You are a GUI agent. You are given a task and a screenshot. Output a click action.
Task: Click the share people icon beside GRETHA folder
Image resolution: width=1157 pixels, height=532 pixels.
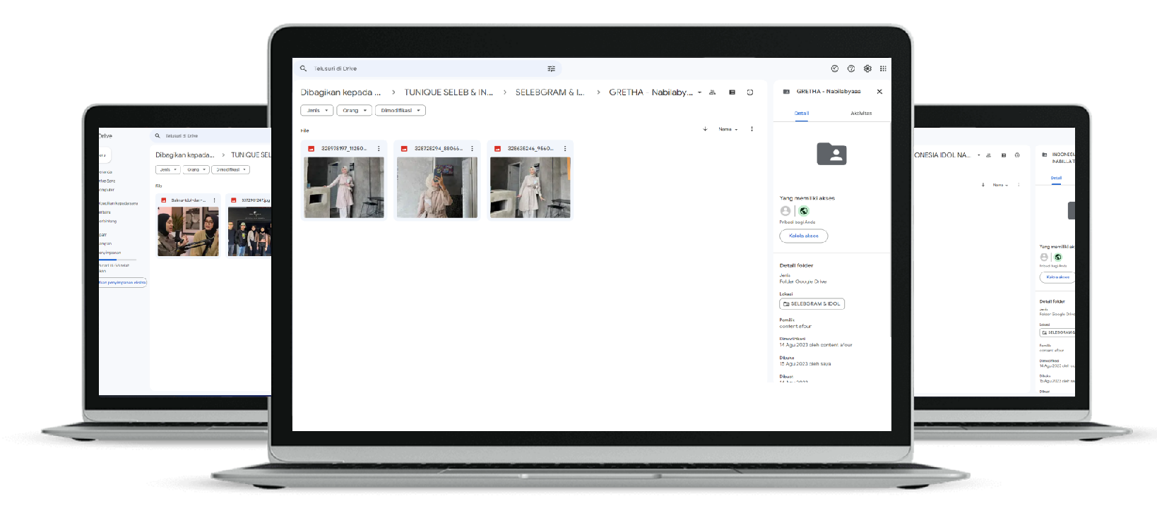(712, 92)
